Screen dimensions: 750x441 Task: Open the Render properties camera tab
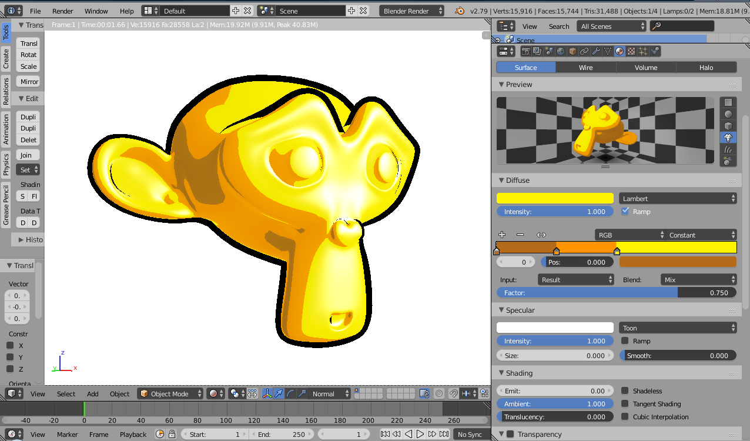click(526, 51)
